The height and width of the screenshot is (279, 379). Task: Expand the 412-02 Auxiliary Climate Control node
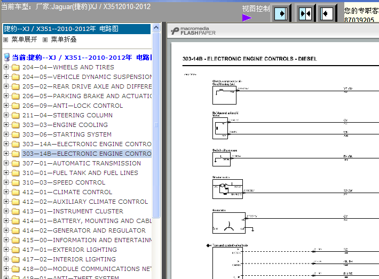[6, 202]
